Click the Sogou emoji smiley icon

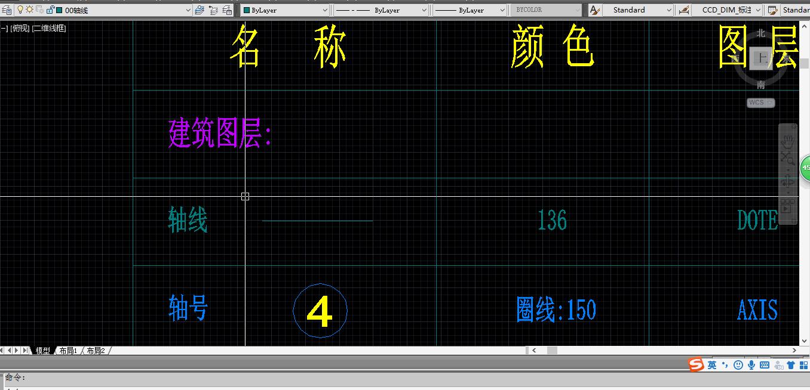738,365
